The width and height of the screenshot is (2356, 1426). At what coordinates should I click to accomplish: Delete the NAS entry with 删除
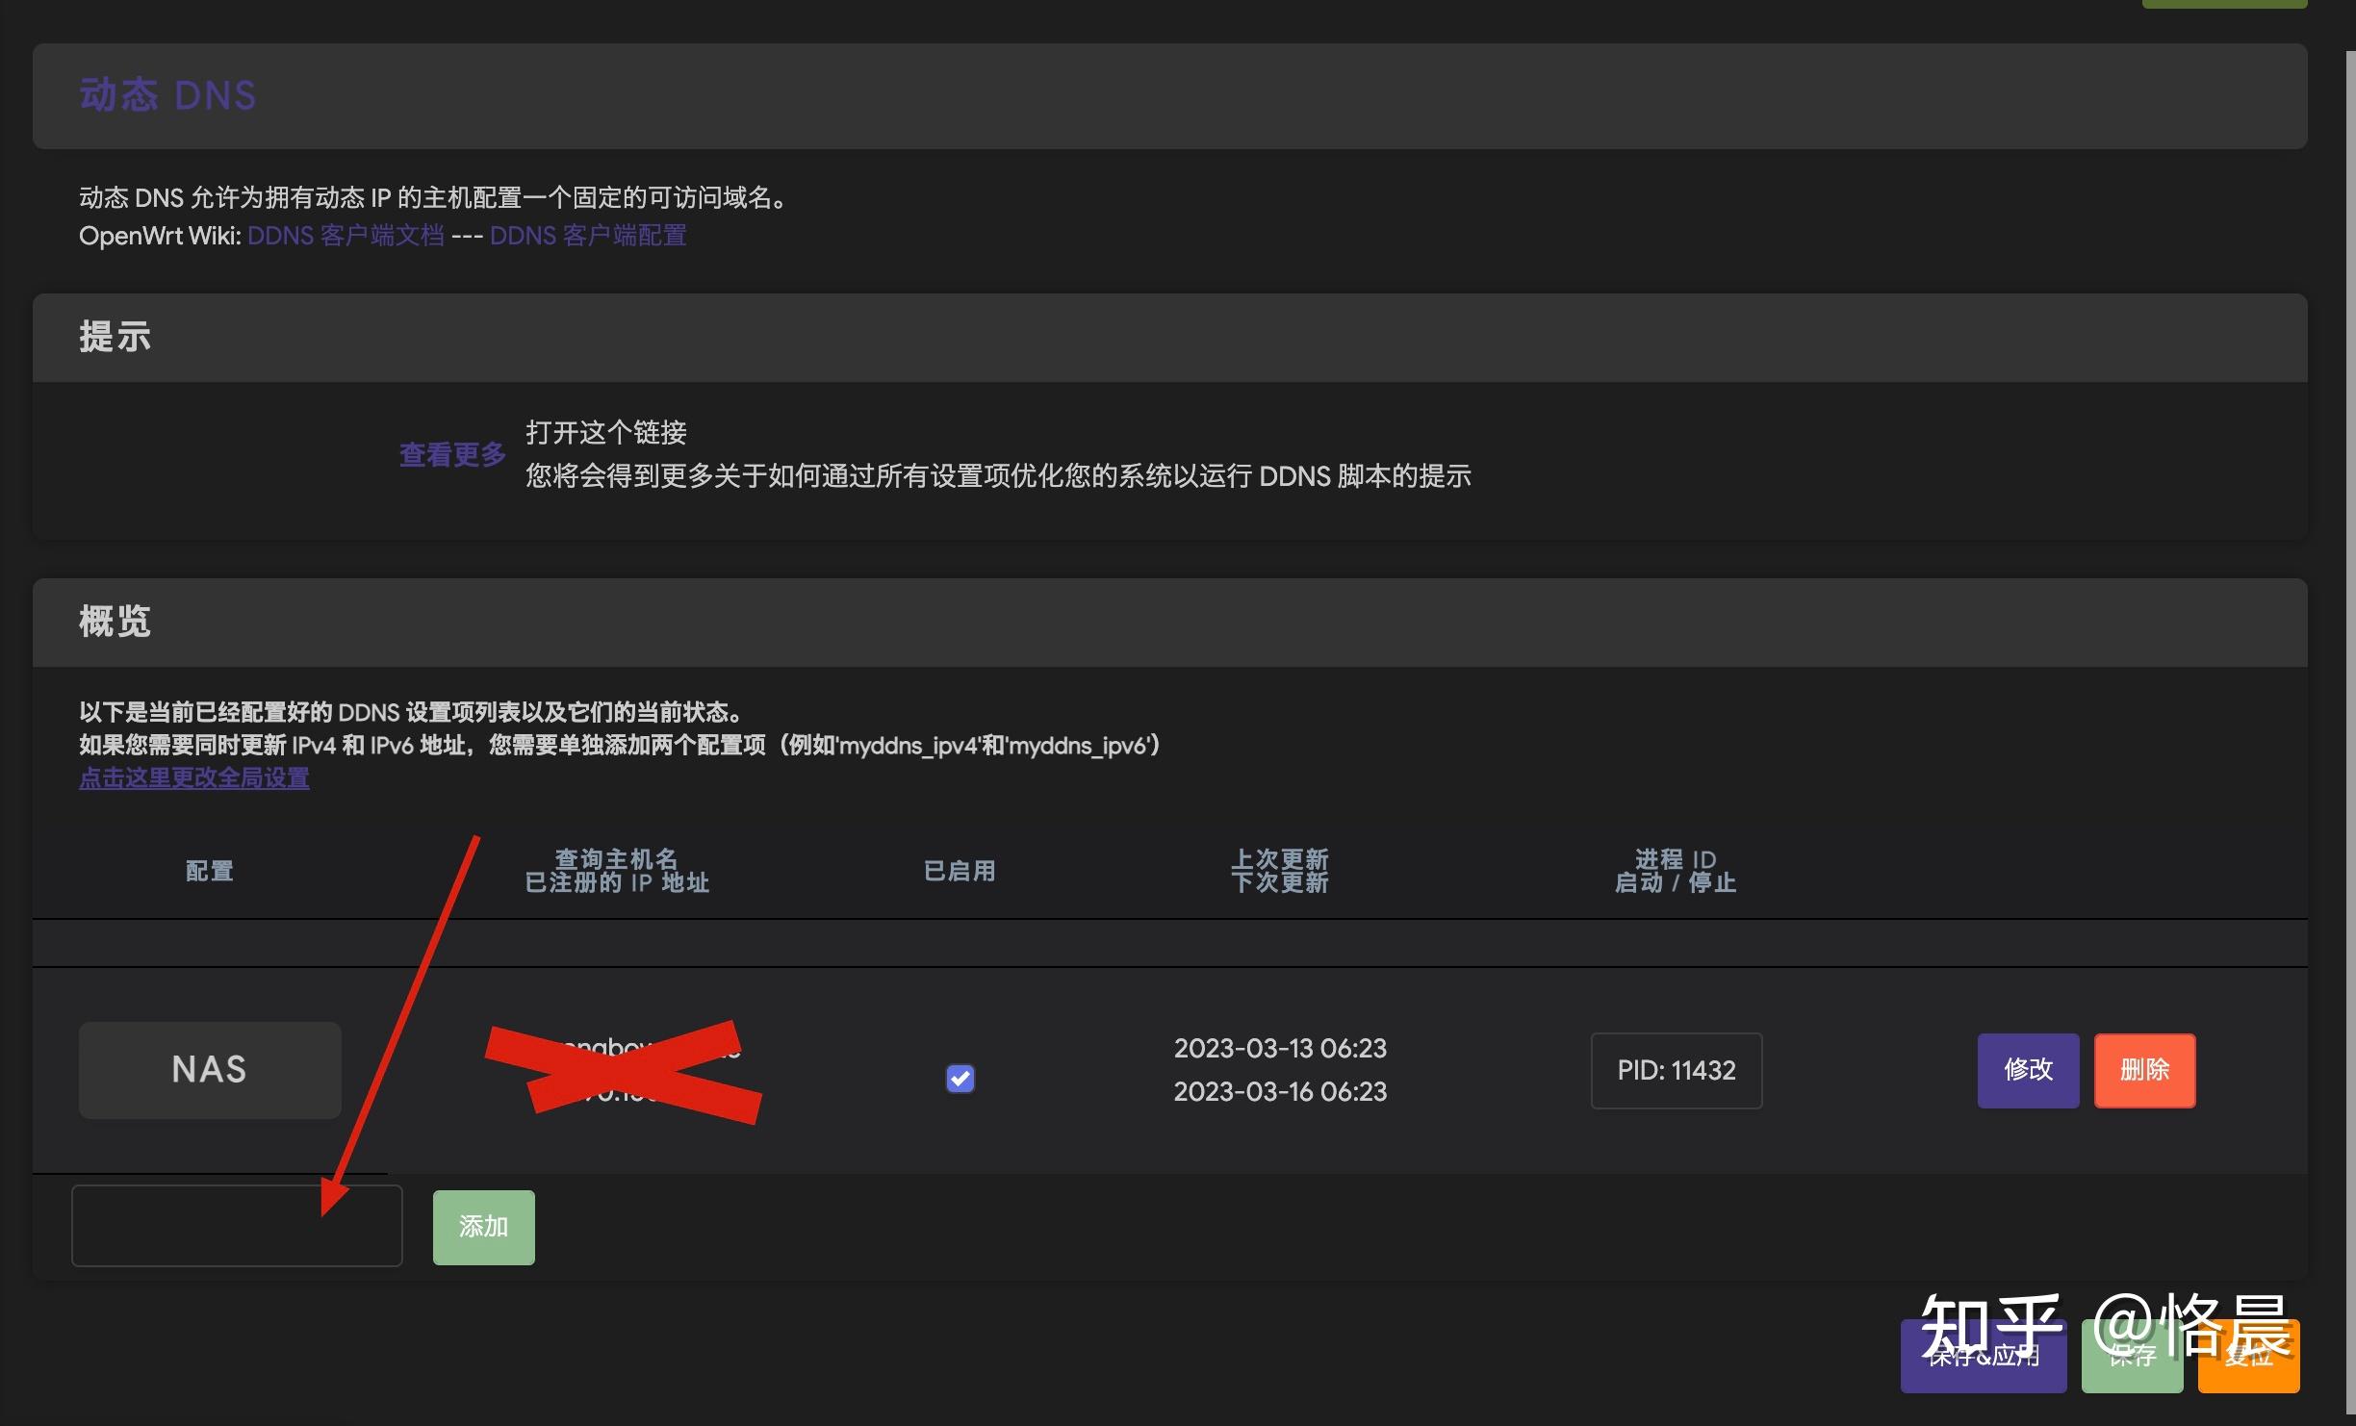click(2144, 1070)
